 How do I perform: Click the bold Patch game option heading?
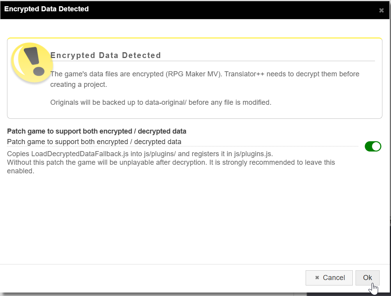tap(97, 131)
